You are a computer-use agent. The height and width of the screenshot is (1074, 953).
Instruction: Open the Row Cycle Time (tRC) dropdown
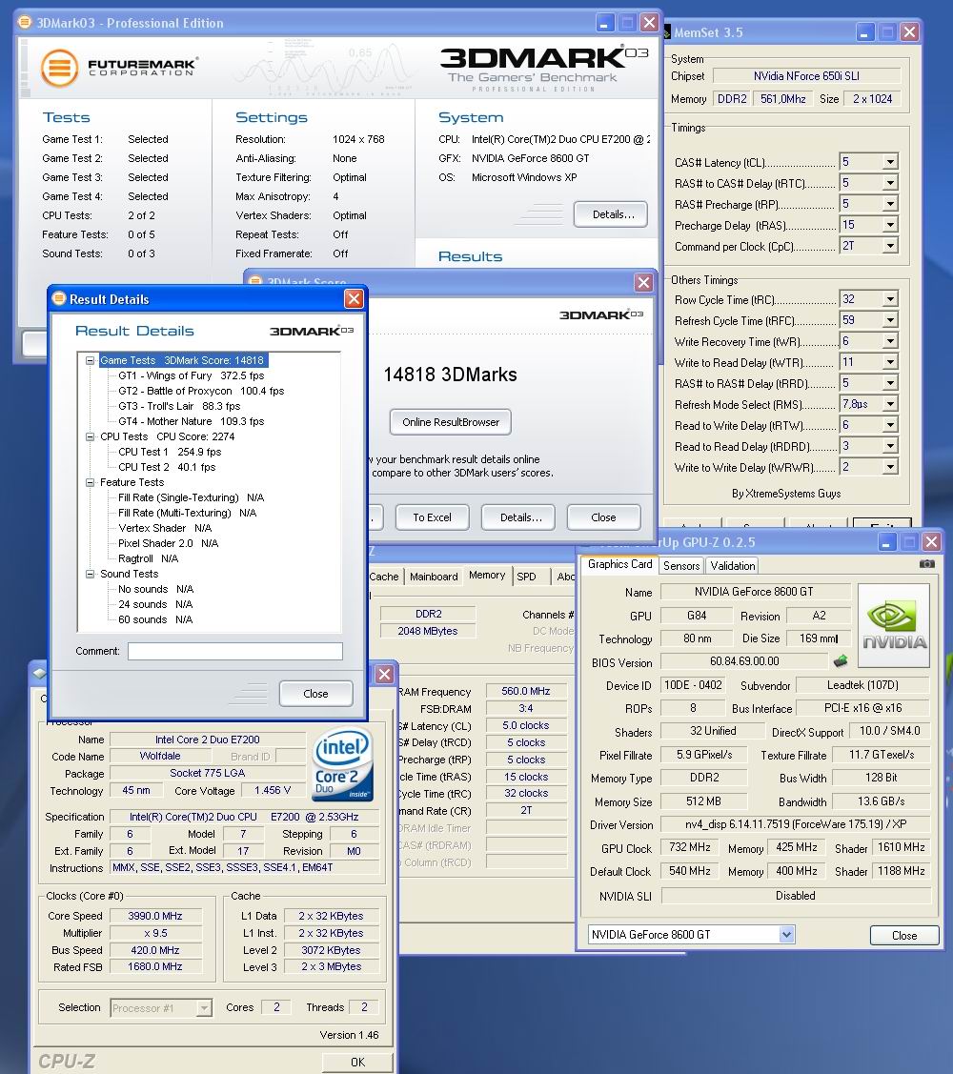[x=890, y=299]
